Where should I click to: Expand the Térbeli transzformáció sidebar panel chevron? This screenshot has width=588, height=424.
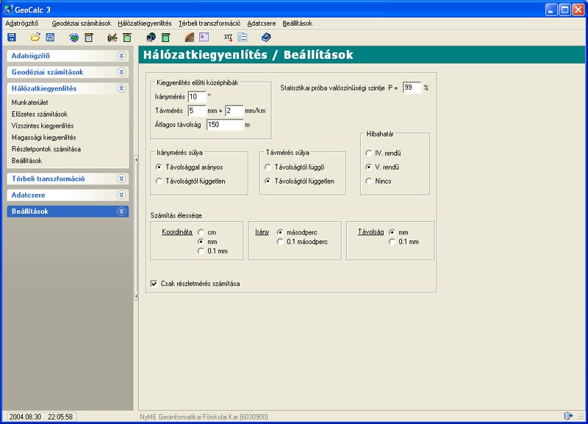(x=121, y=179)
